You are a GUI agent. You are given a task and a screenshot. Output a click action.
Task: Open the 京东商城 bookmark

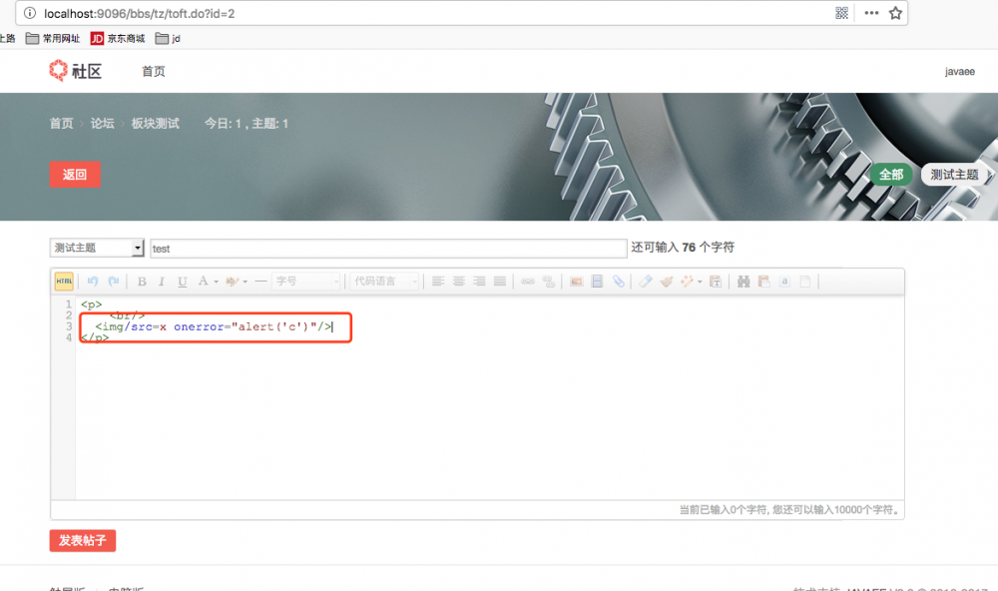(x=118, y=38)
